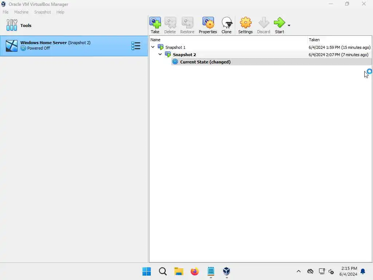Viewport: 373px width, 280px height.
Task: Click the VirtualBox title bar logo
Action: point(3,4)
